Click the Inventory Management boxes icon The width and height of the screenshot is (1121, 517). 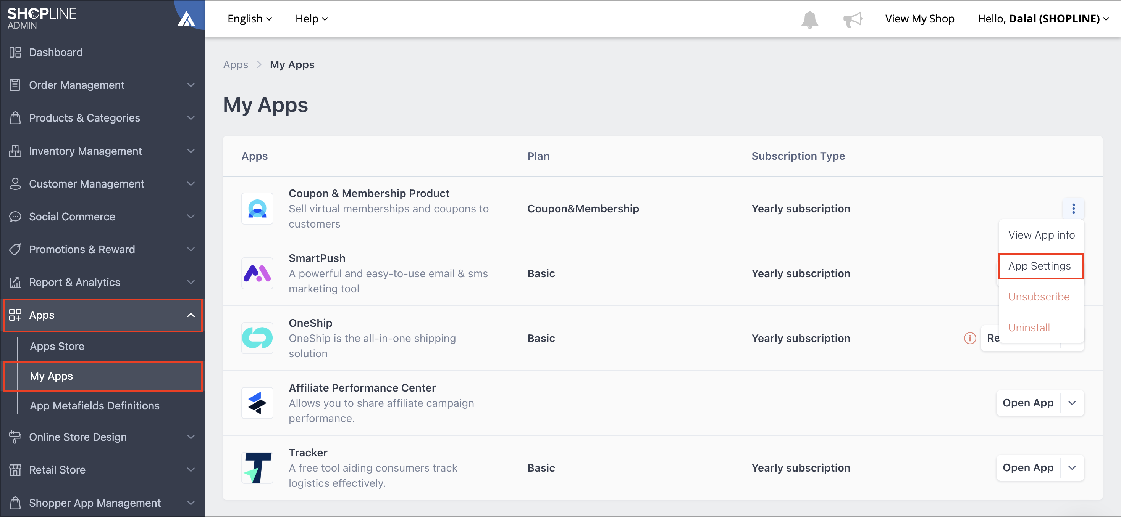pyautogui.click(x=15, y=151)
